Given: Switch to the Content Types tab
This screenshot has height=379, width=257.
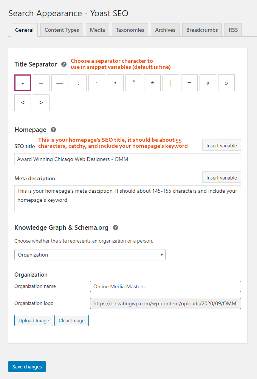Looking at the screenshot, I should 61,29.
